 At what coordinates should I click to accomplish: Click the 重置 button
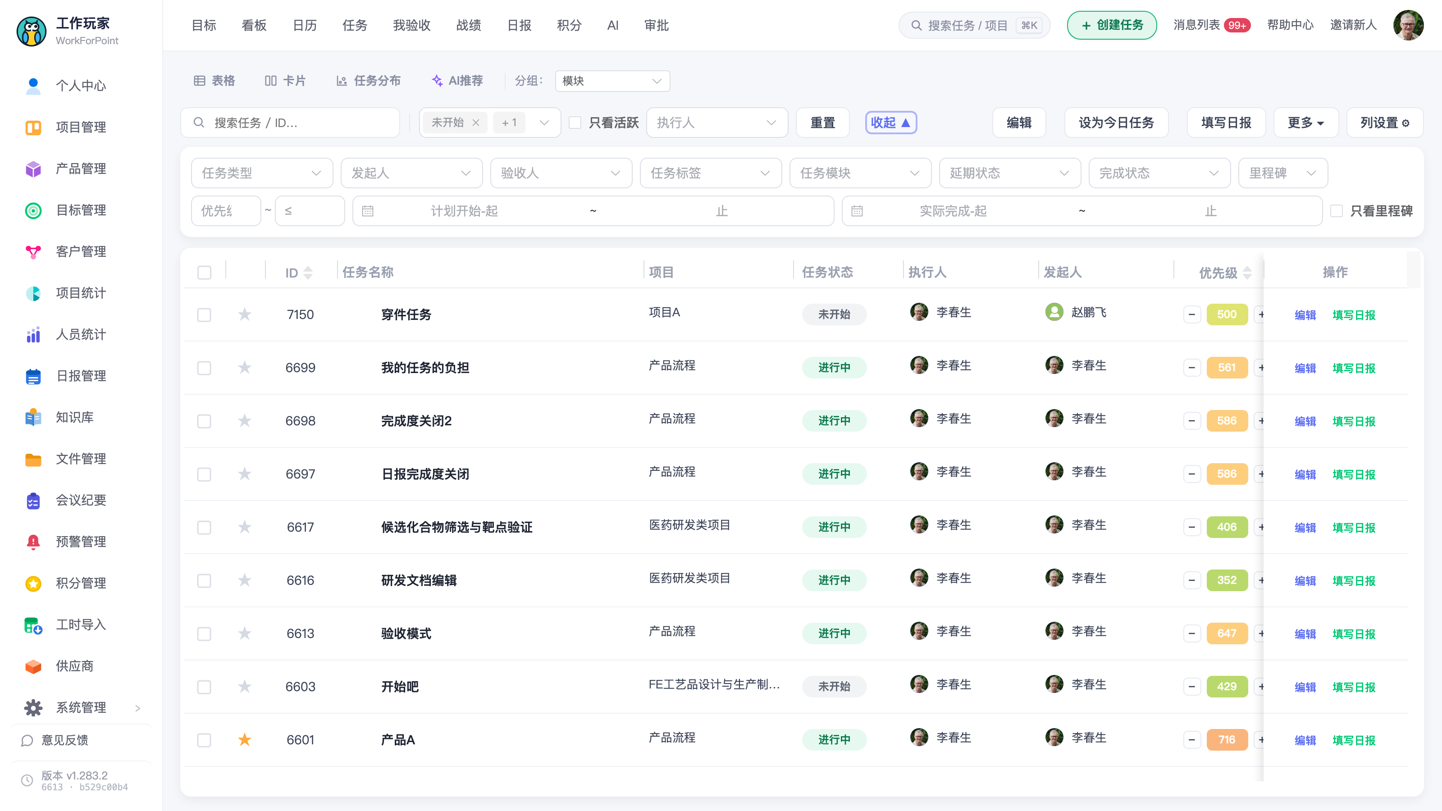[x=822, y=123]
